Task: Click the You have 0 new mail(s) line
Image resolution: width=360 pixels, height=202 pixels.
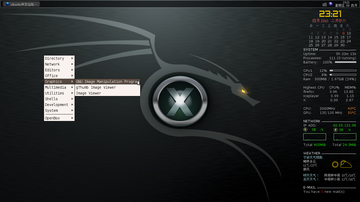Action: (x=324, y=192)
